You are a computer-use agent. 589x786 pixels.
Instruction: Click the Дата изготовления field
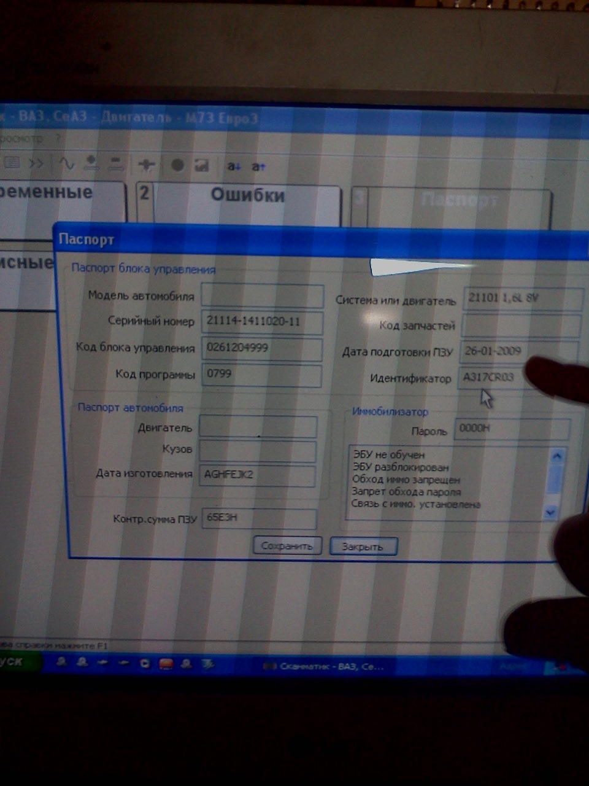[x=257, y=475]
